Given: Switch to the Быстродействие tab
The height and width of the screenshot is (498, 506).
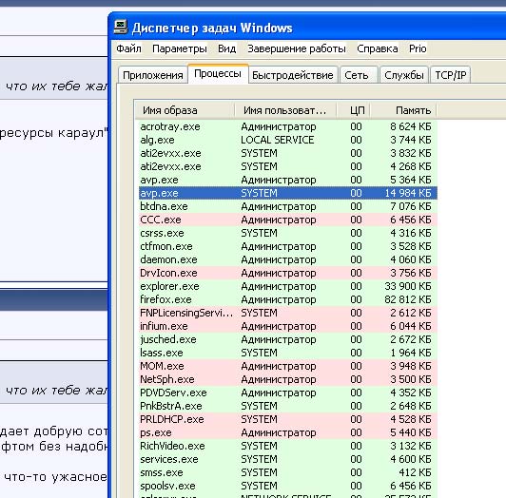Looking at the screenshot, I should pos(293,75).
